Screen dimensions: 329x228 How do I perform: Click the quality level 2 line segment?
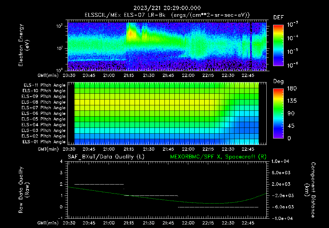99,184
